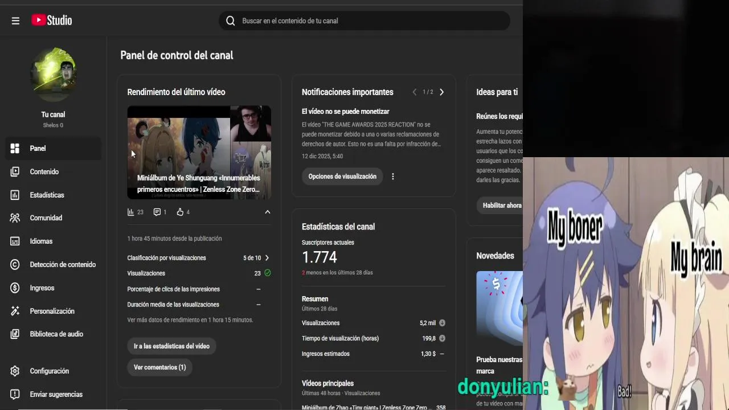
Task: Click the Idiomas subtitles icon
Action: point(15,241)
